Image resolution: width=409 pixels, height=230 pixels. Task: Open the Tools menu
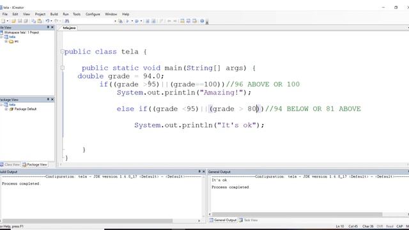tap(77, 14)
